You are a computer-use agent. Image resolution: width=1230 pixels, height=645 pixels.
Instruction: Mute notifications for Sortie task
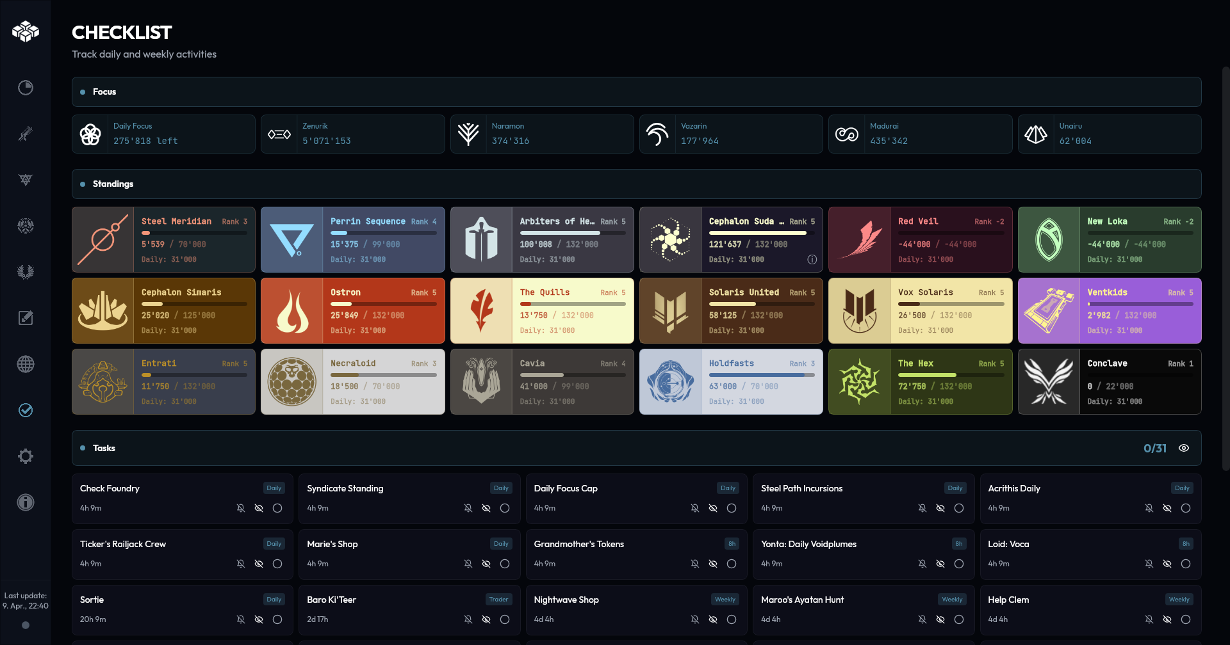pos(241,619)
